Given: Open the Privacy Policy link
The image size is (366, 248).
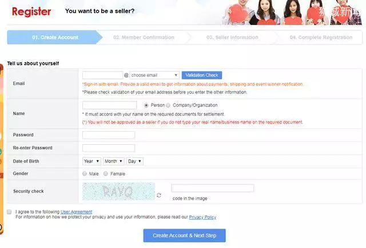Looking at the screenshot, I should coord(202,217).
